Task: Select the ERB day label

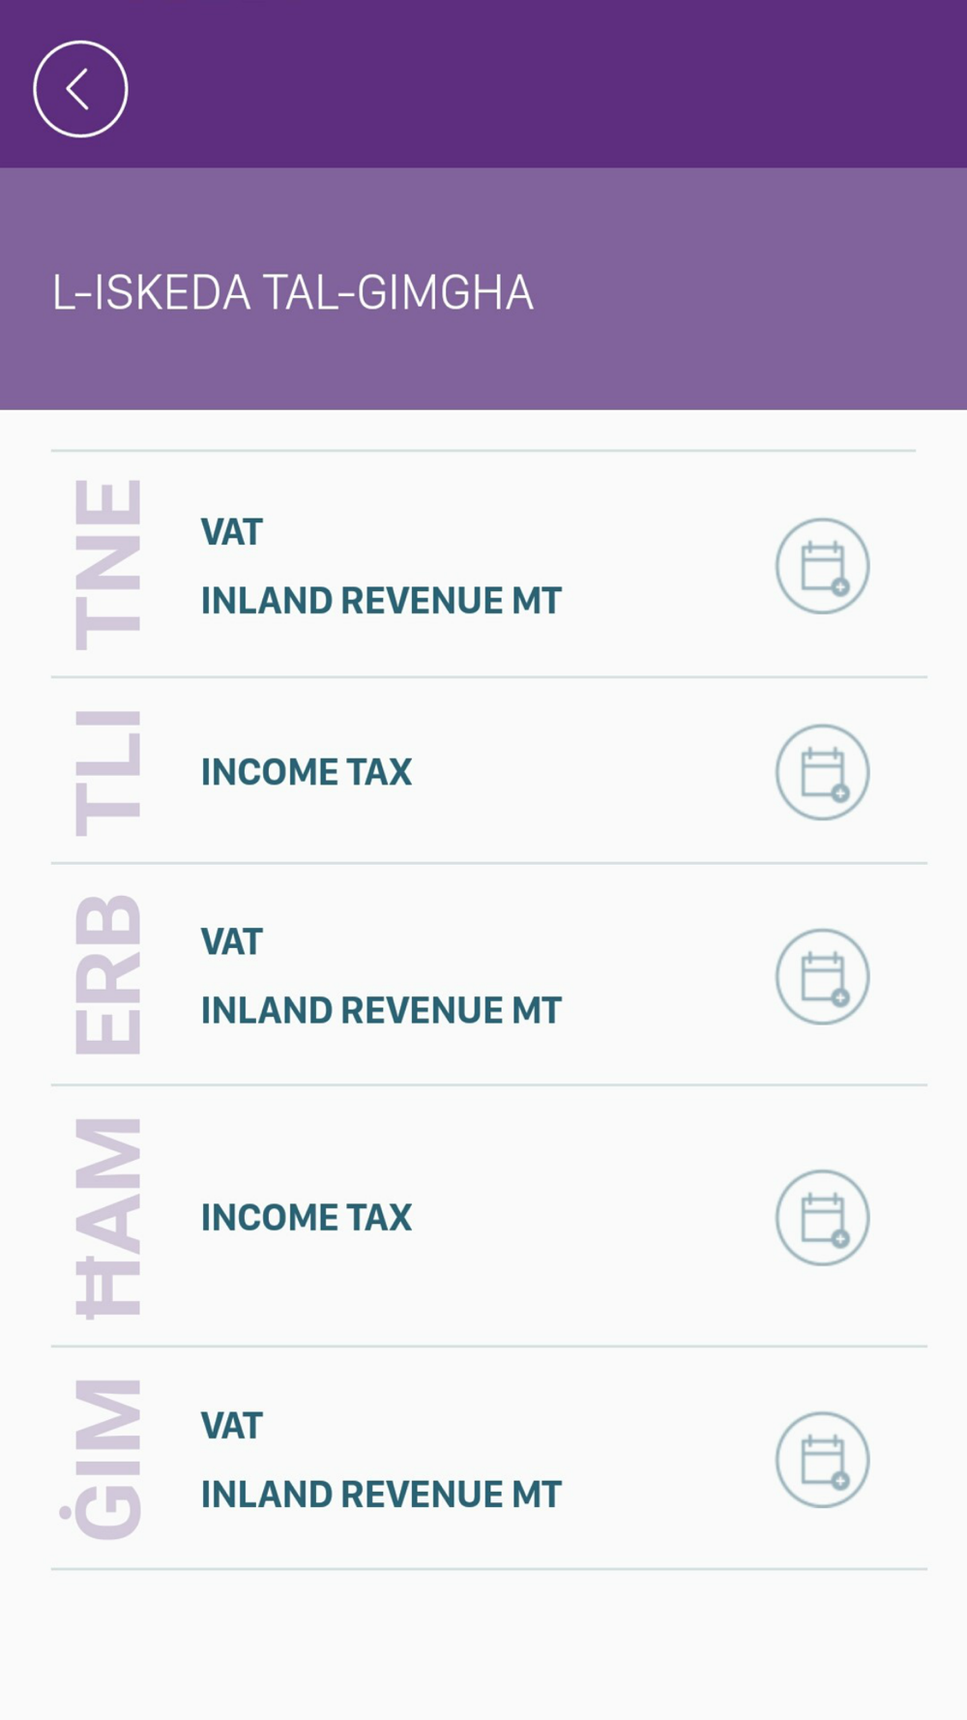Action: [108, 974]
